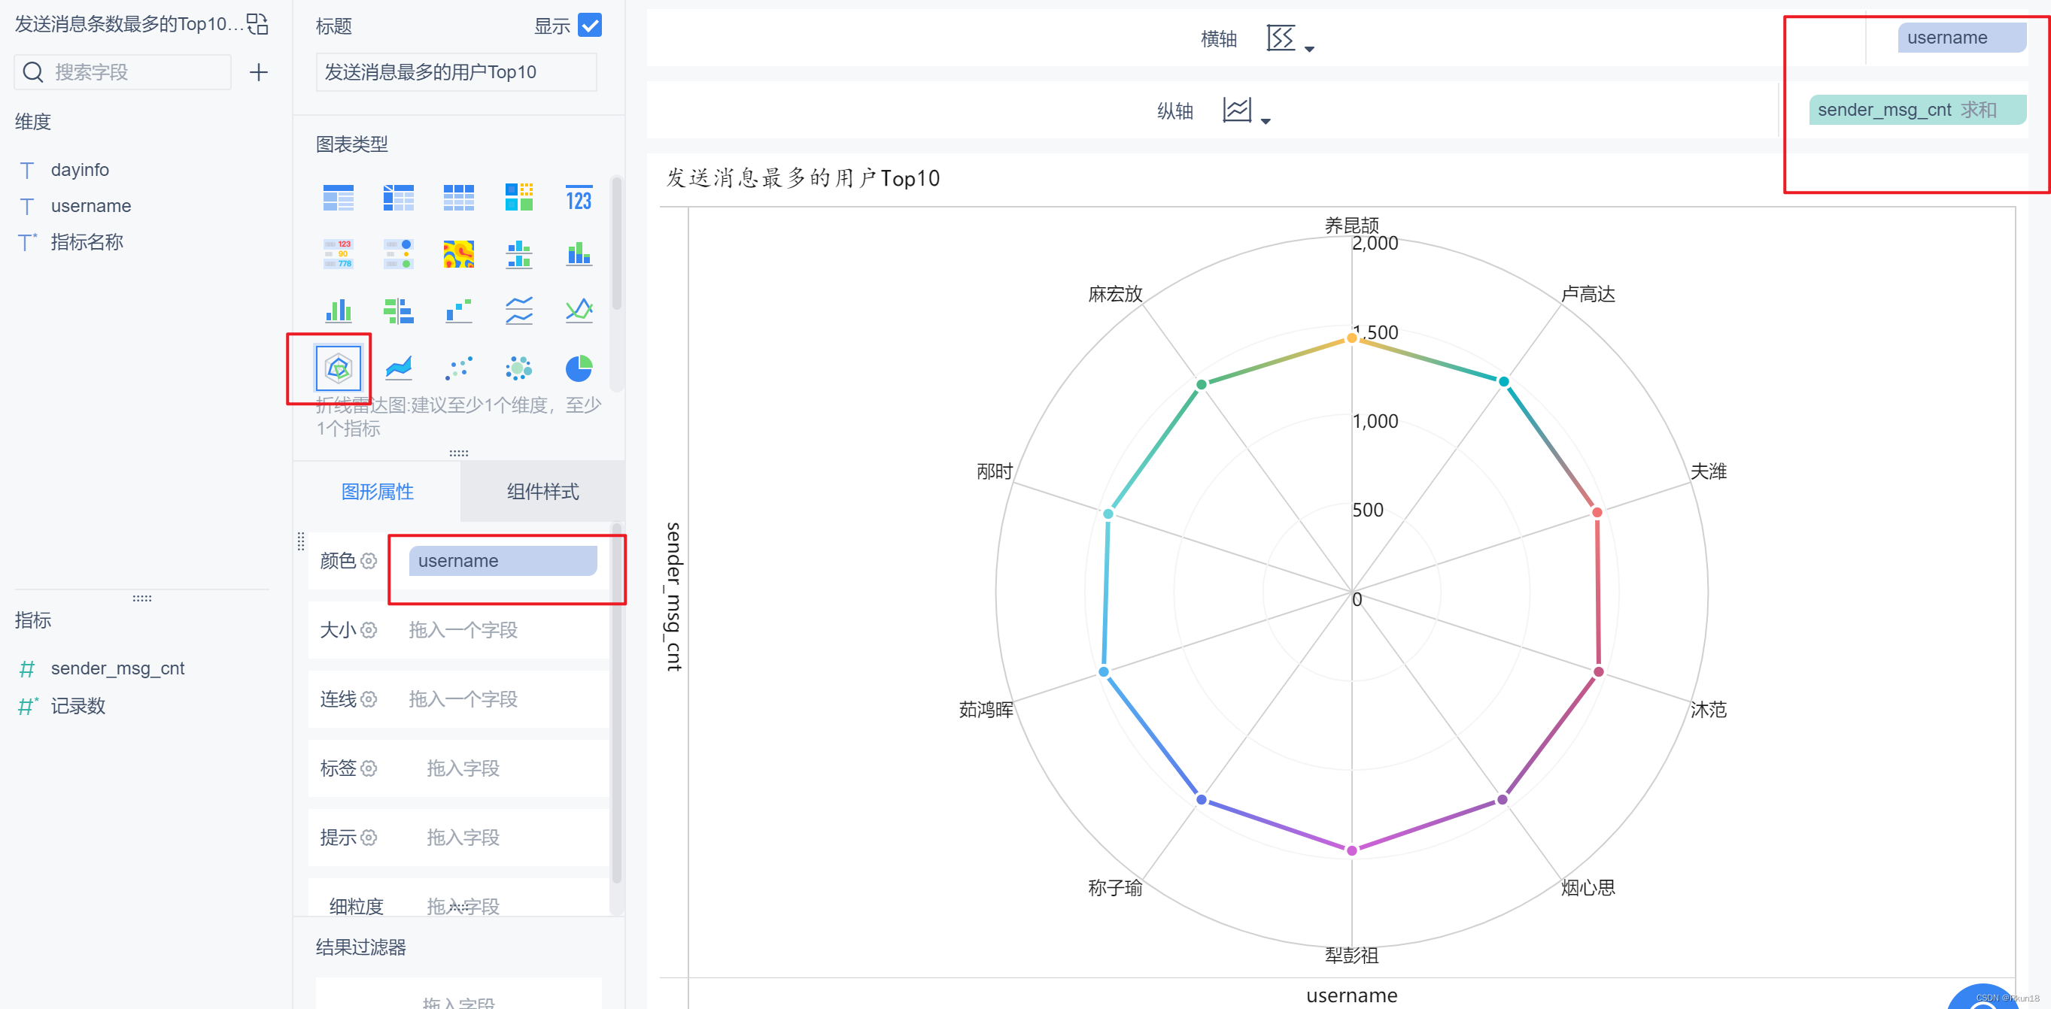Click sender_msg_cnt metric field
Viewport: 2051px width, 1009px height.
coord(117,667)
